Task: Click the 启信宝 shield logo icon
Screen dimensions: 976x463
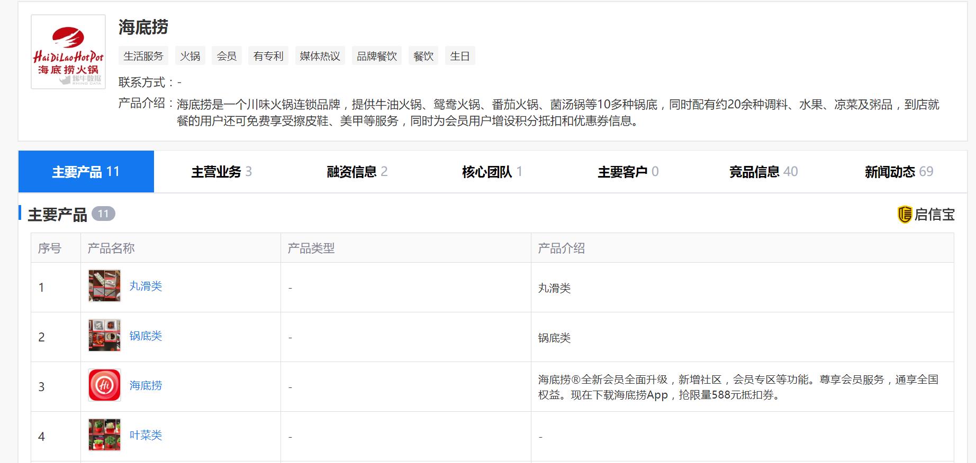Action: [905, 215]
